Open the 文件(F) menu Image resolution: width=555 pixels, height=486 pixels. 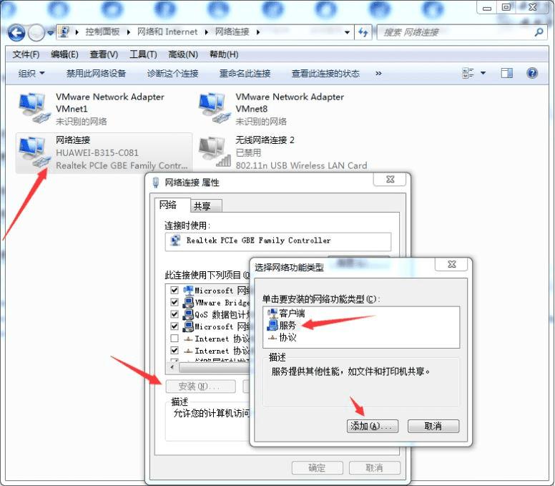click(26, 54)
